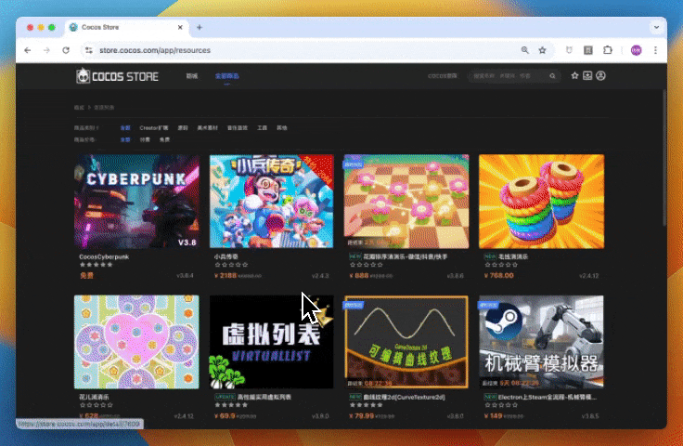
Task: Click the search magnifier in store search box
Action: [x=552, y=76]
